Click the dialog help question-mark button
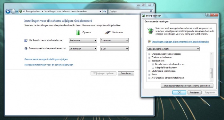This screenshot has height=120, width=224. pos(208,15)
